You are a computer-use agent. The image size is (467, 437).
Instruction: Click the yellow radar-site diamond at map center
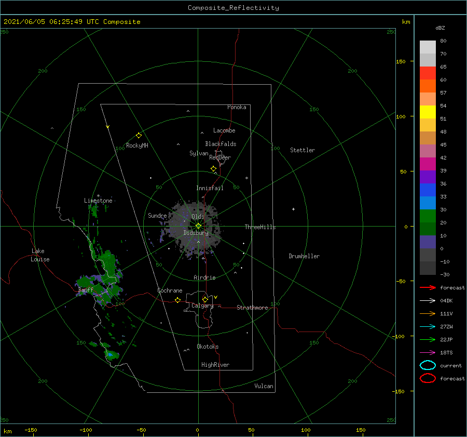[198, 226]
